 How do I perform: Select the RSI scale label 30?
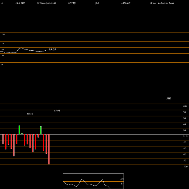point(3,56)
